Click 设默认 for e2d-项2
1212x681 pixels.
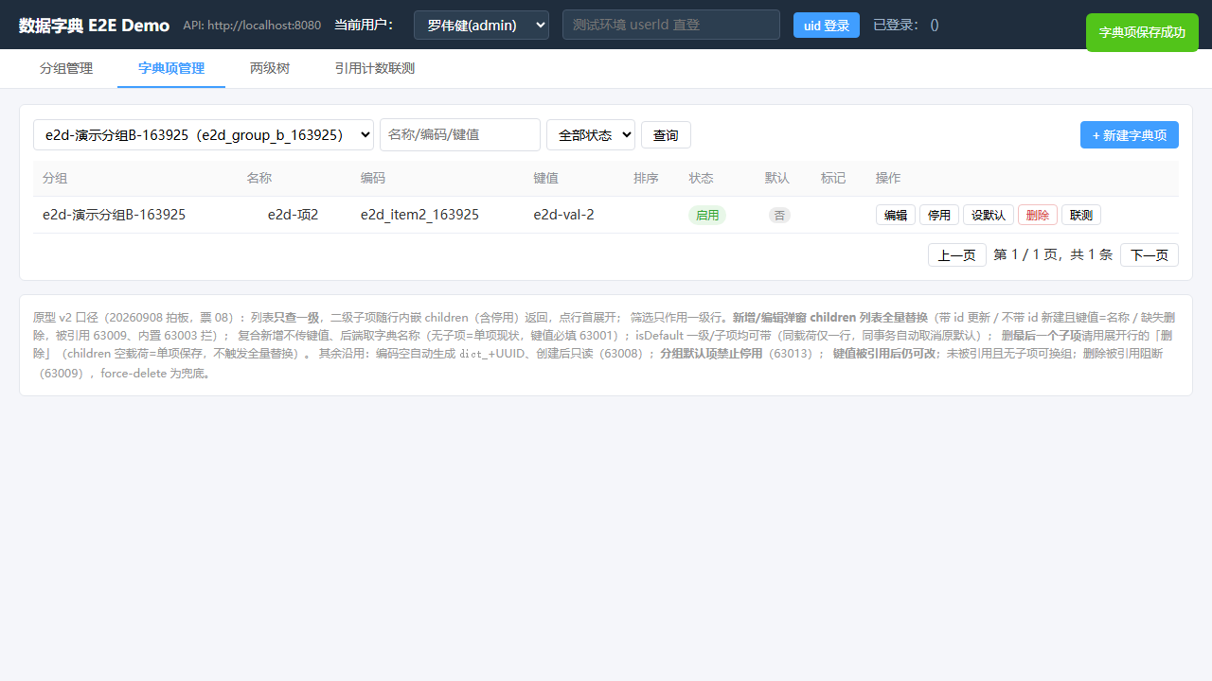click(x=989, y=215)
